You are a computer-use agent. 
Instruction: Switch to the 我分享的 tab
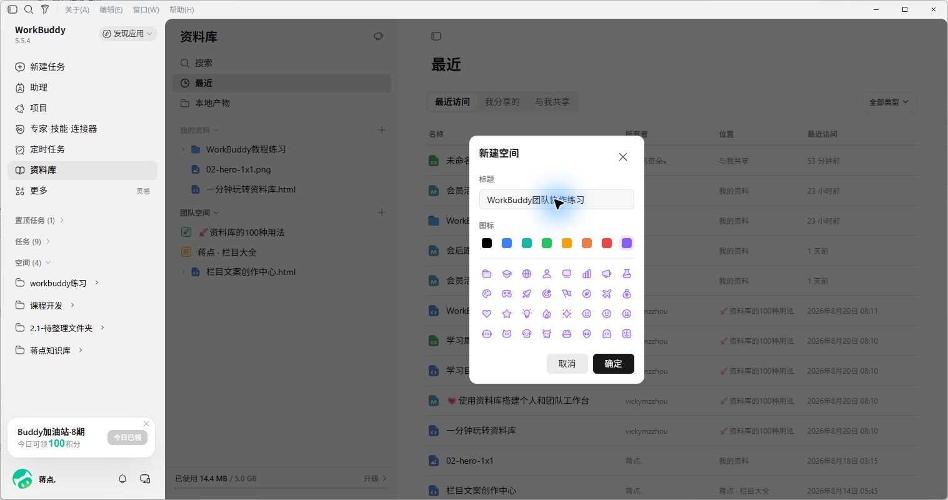pyautogui.click(x=502, y=102)
